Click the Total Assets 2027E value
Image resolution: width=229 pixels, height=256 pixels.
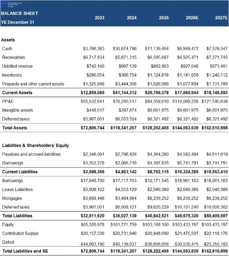[215, 128]
